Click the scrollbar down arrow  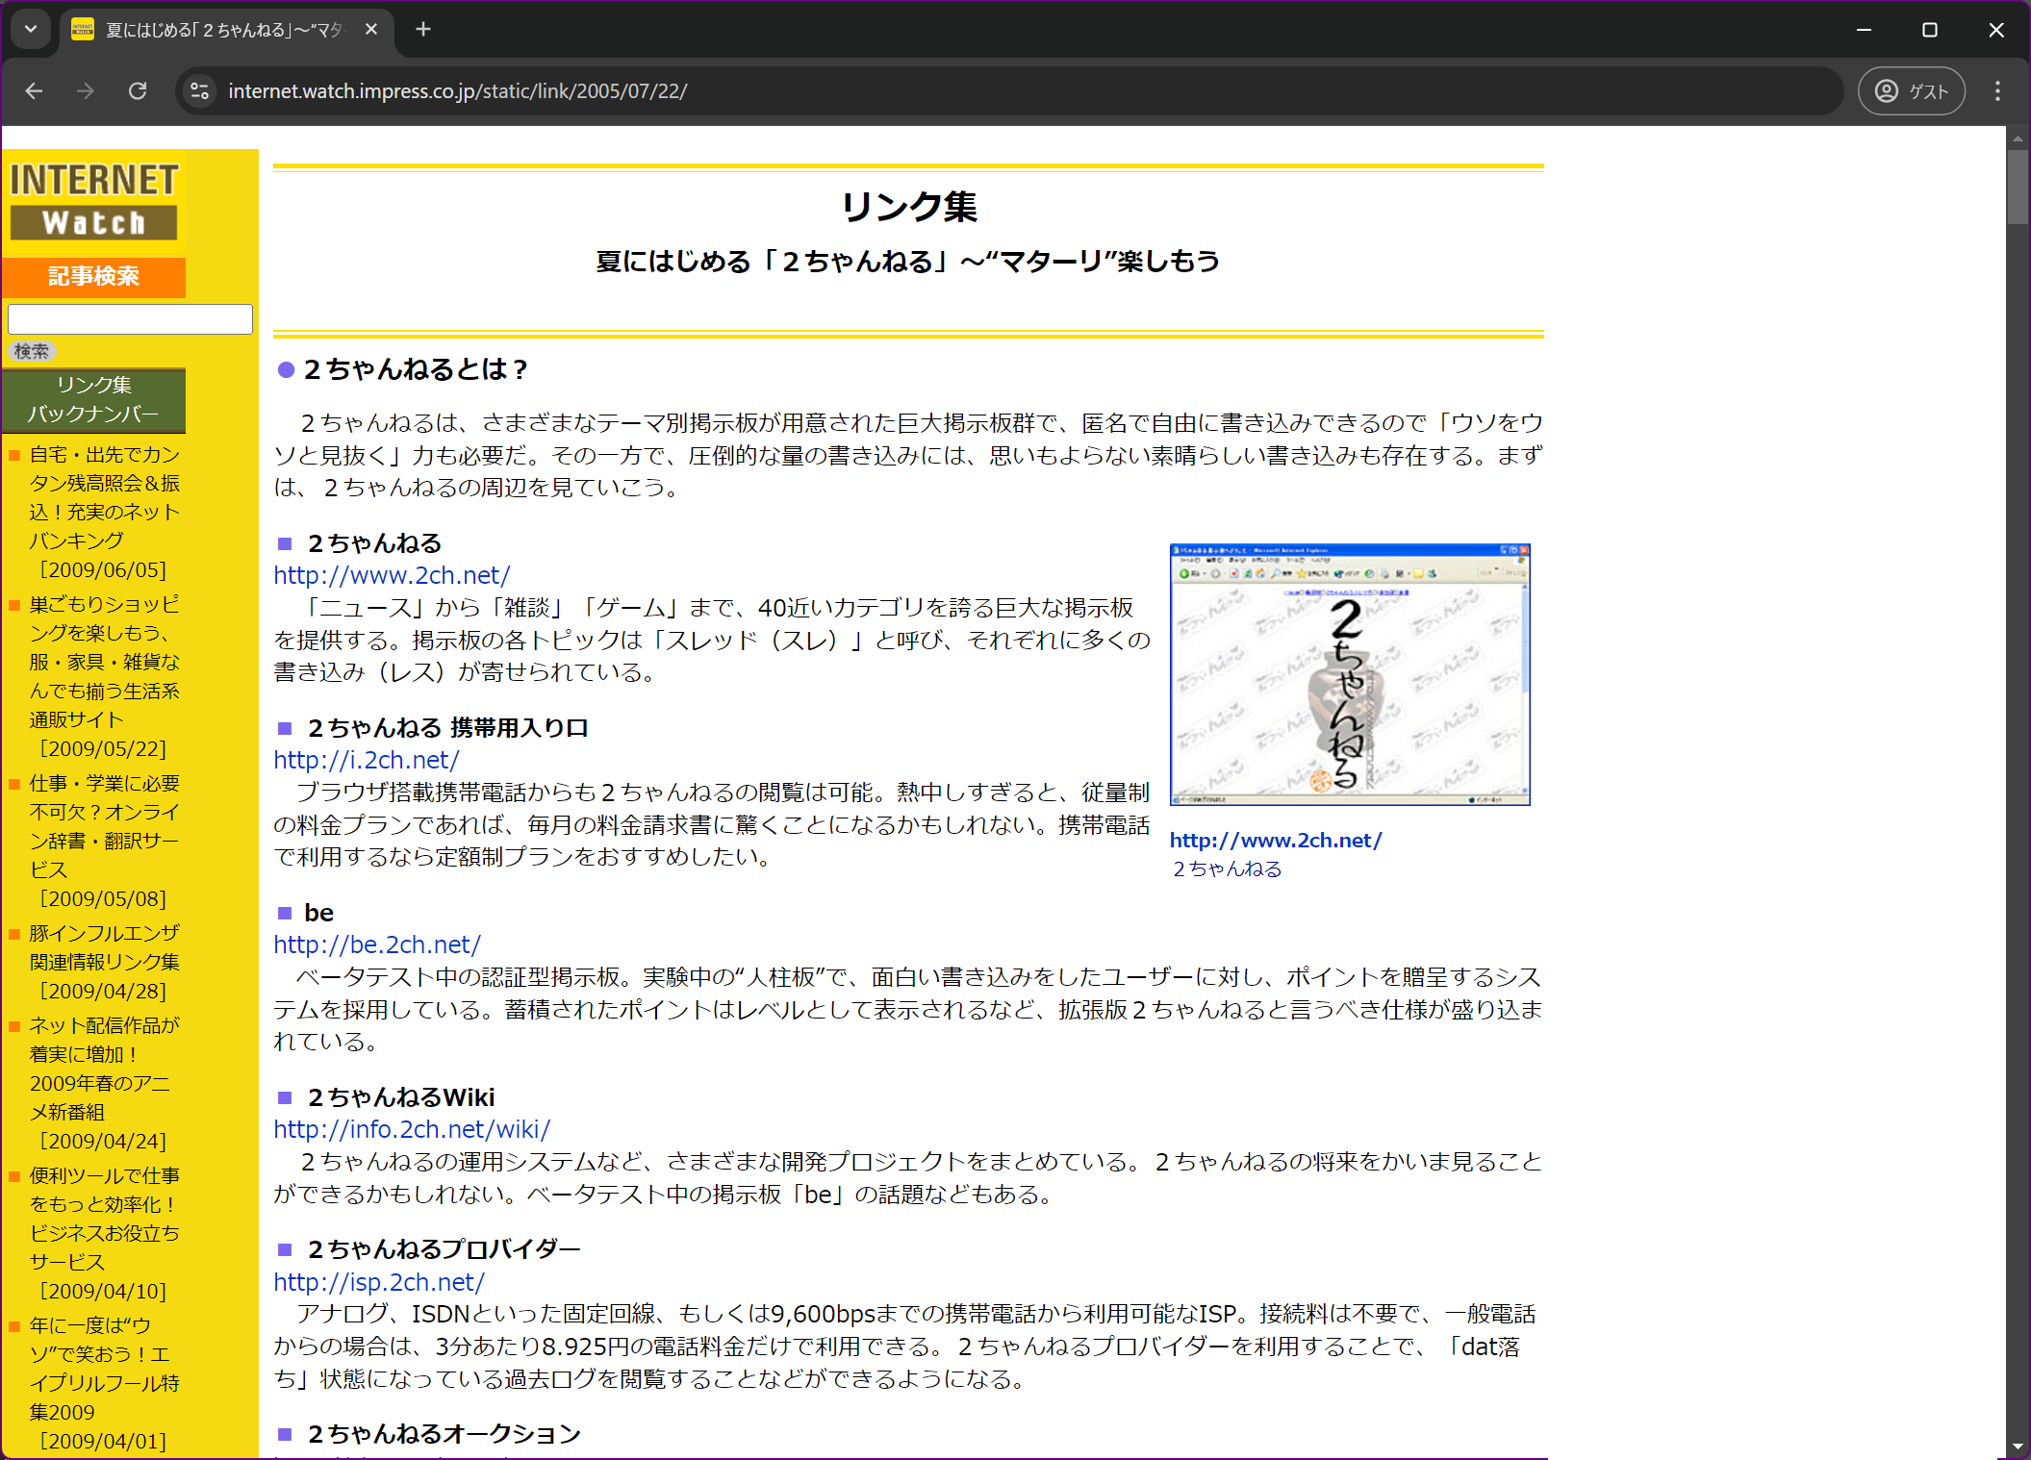tap(2018, 1447)
